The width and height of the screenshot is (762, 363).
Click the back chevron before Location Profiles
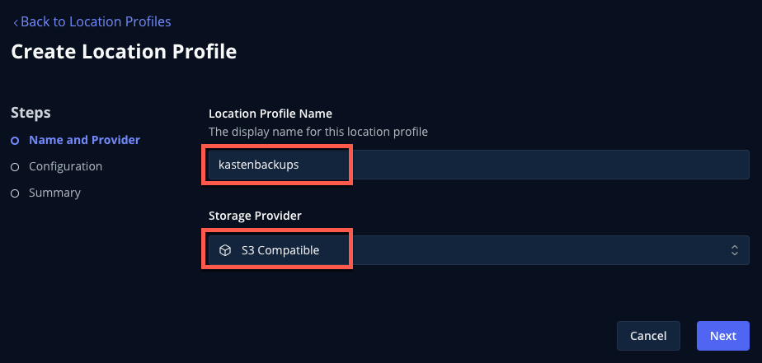pyautogui.click(x=16, y=22)
